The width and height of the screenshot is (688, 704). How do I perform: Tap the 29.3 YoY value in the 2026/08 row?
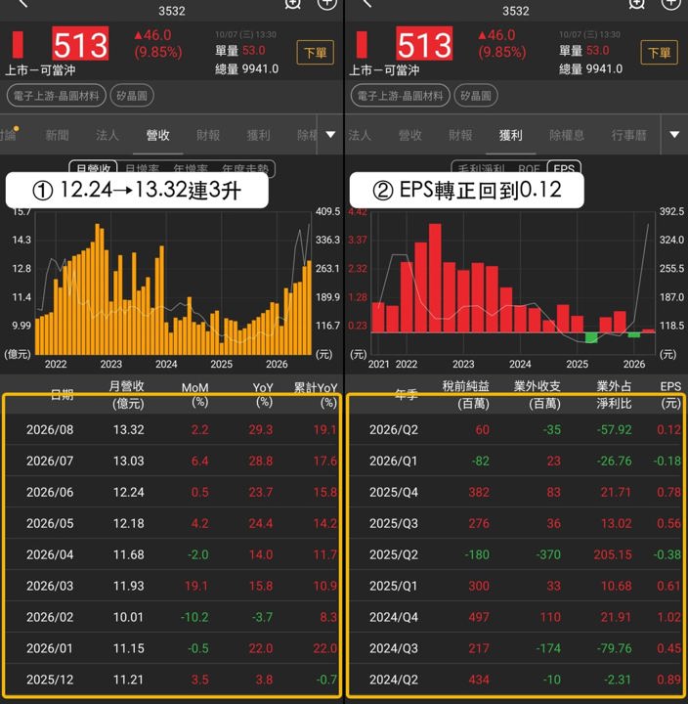260,429
